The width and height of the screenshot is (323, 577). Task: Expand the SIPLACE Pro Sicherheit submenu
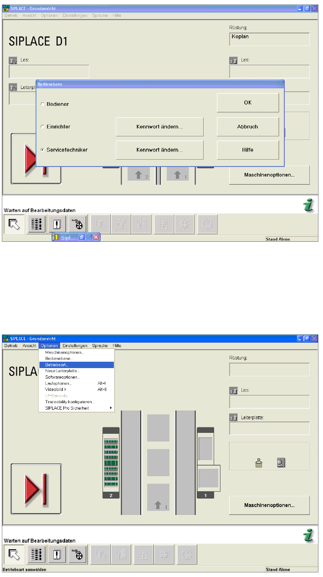coord(77,408)
